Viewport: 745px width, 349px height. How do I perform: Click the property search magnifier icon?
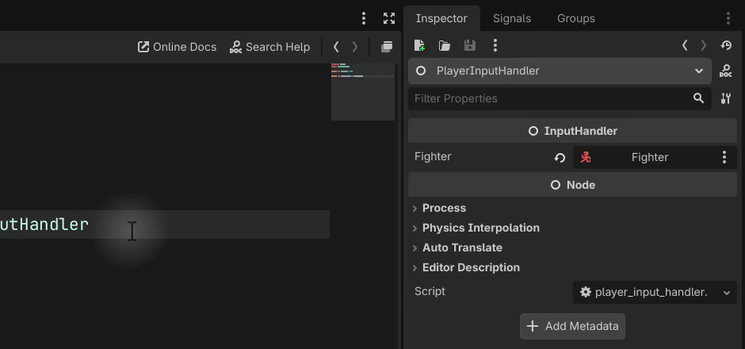[x=698, y=98]
